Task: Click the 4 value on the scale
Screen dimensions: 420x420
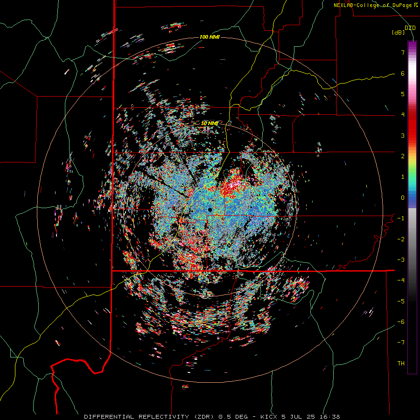Action: click(x=403, y=115)
